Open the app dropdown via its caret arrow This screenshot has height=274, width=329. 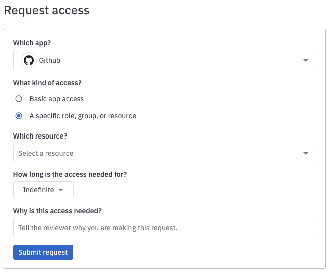306,60
